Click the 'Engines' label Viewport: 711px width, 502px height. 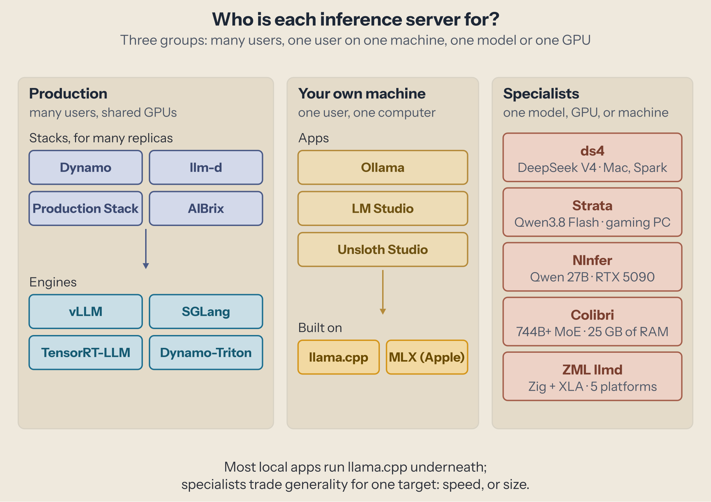[x=53, y=282]
